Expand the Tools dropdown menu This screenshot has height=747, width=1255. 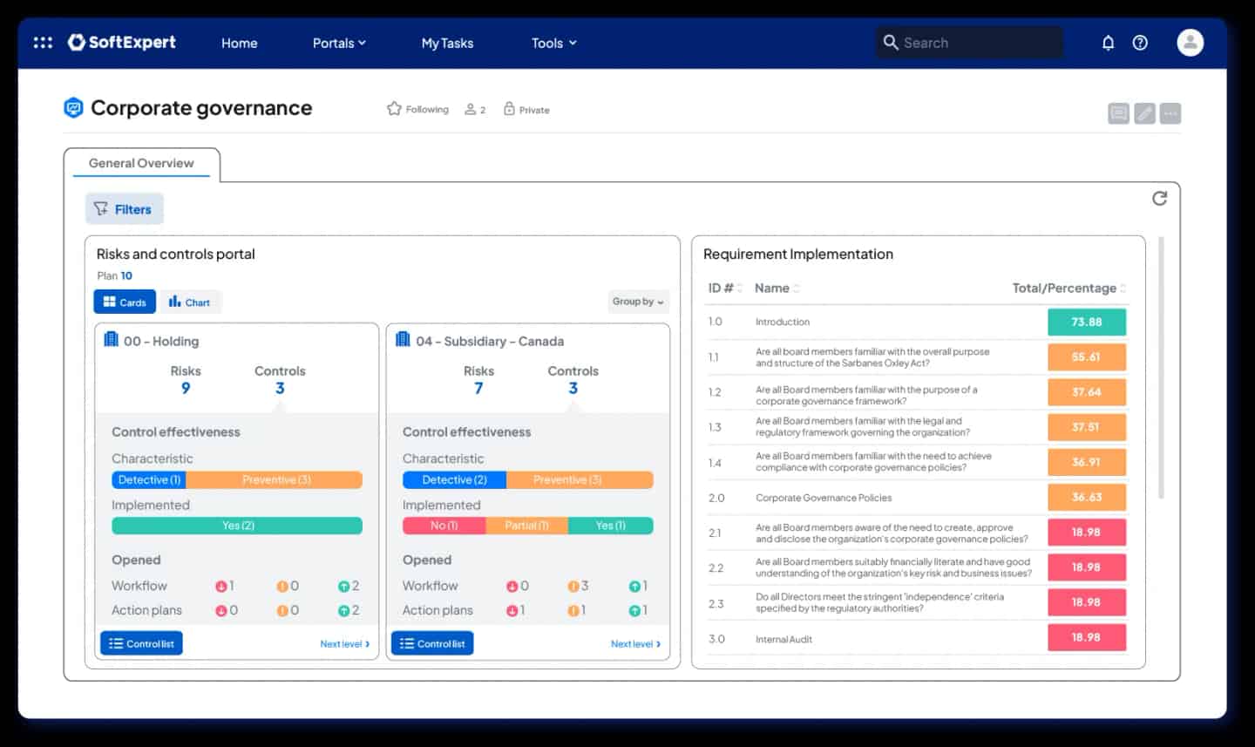(x=553, y=43)
